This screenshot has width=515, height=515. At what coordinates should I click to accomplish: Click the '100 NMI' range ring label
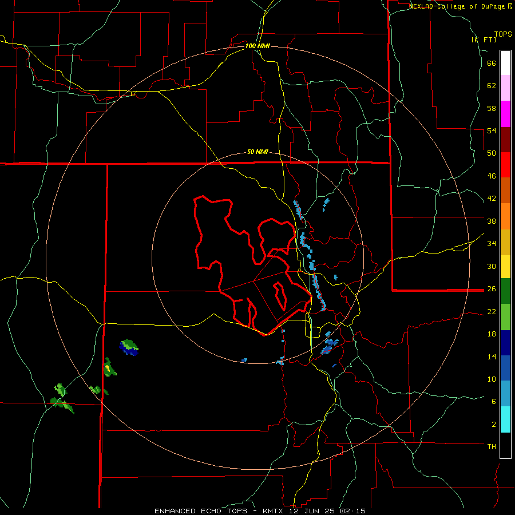pos(257,46)
